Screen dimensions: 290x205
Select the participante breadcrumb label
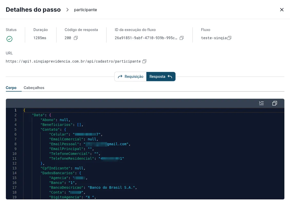coord(85,10)
